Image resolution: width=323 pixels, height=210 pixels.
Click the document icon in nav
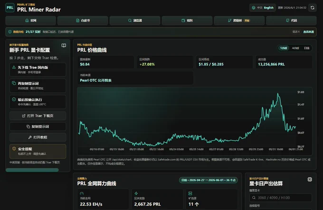tap(77, 20)
